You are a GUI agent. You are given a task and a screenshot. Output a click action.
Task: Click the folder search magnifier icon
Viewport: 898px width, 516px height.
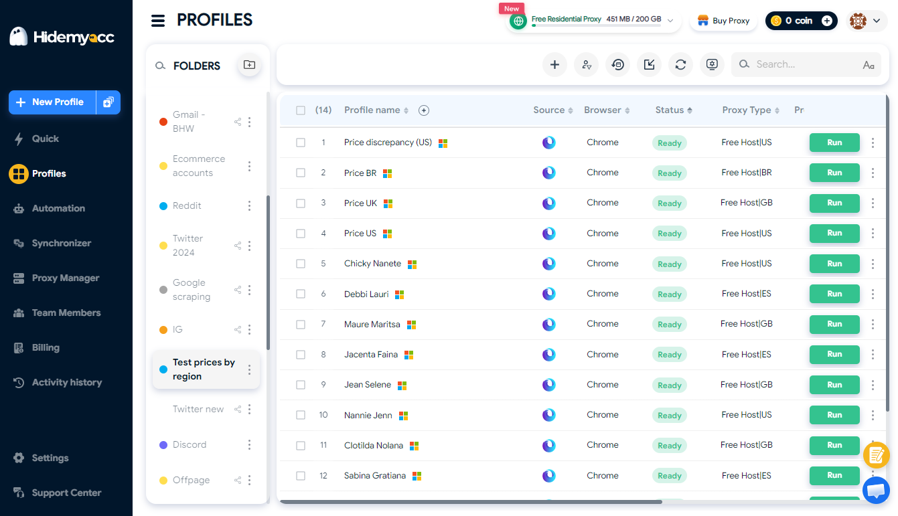pyautogui.click(x=160, y=66)
